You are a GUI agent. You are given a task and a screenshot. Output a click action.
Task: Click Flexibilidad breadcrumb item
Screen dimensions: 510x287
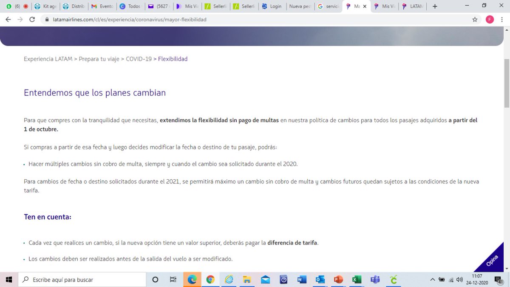(x=173, y=59)
